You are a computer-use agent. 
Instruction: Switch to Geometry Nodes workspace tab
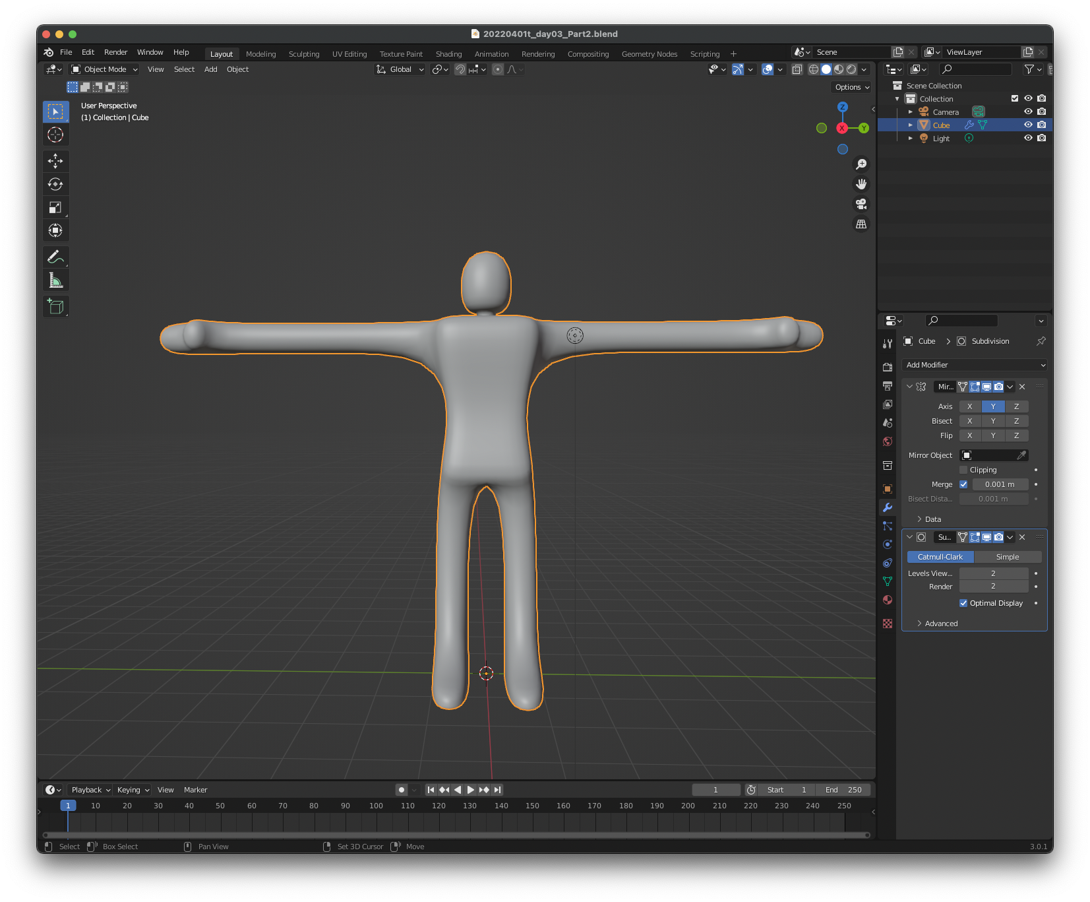point(650,54)
